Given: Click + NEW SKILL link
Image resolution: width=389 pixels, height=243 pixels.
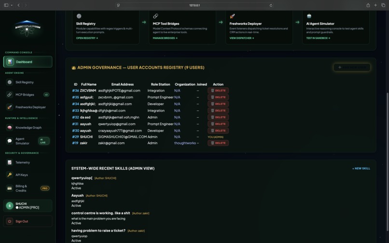Looking at the screenshot, I should point(361,168).
